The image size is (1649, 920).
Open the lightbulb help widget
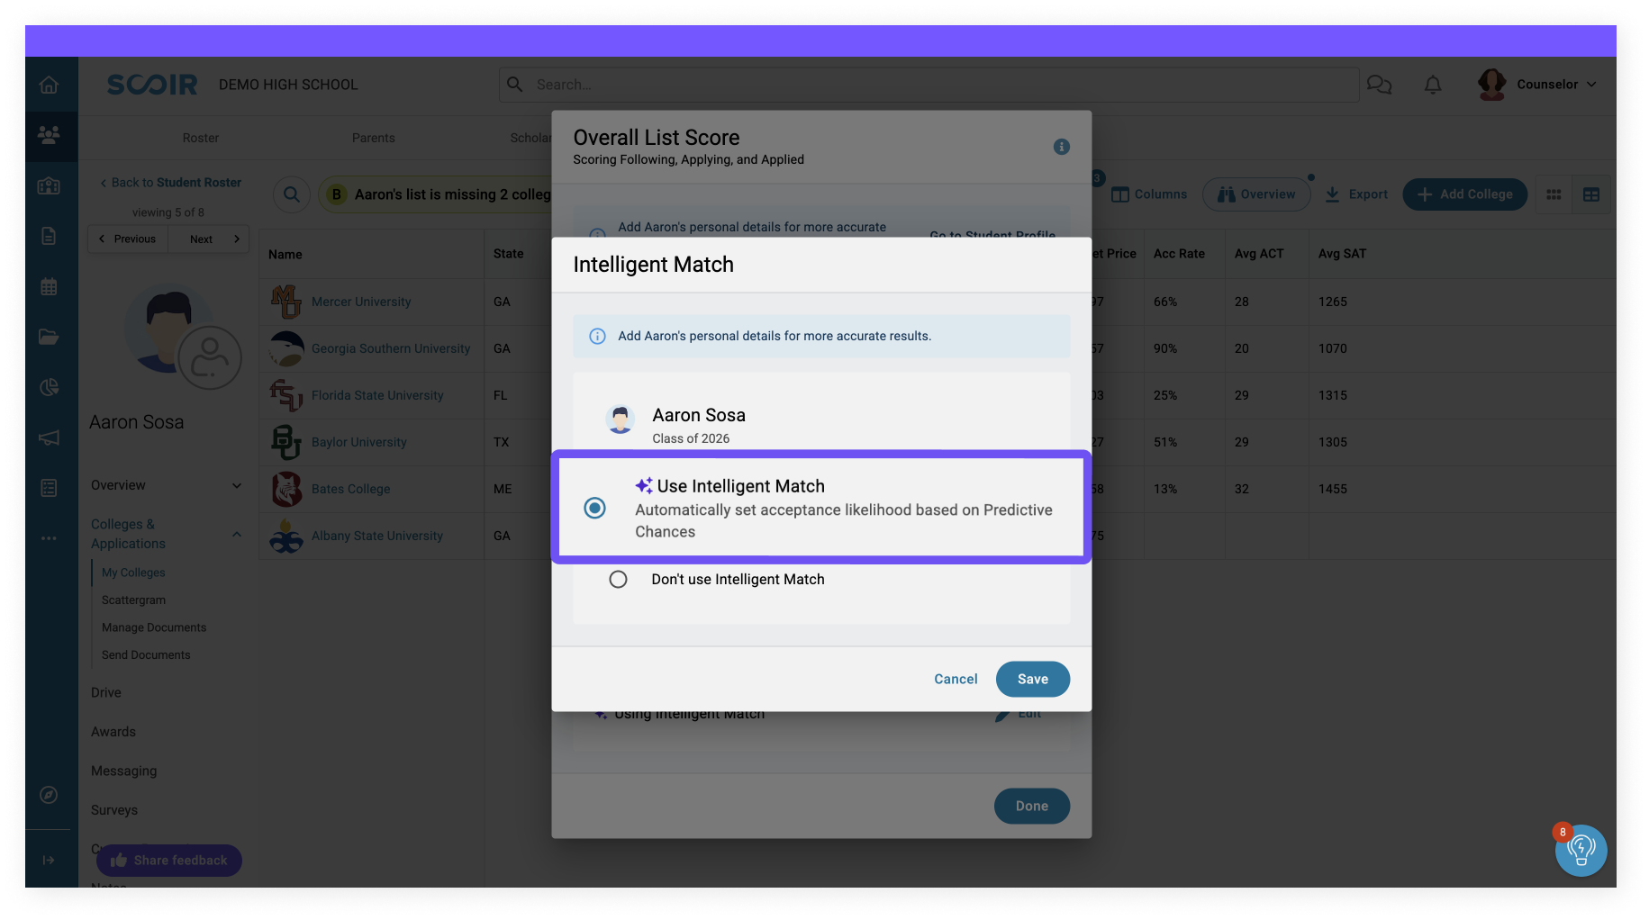1581,850
